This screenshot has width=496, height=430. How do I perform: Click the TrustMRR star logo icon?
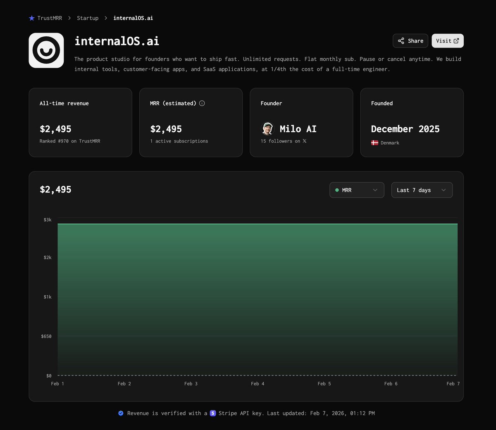pos(31,18)
